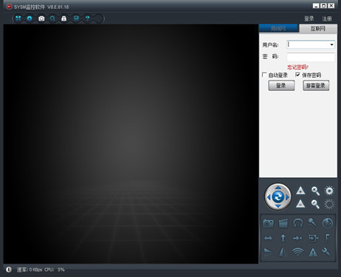
Task: Enable the 自动登录 auto login checkbox
Action: click(x=264, y=75)
